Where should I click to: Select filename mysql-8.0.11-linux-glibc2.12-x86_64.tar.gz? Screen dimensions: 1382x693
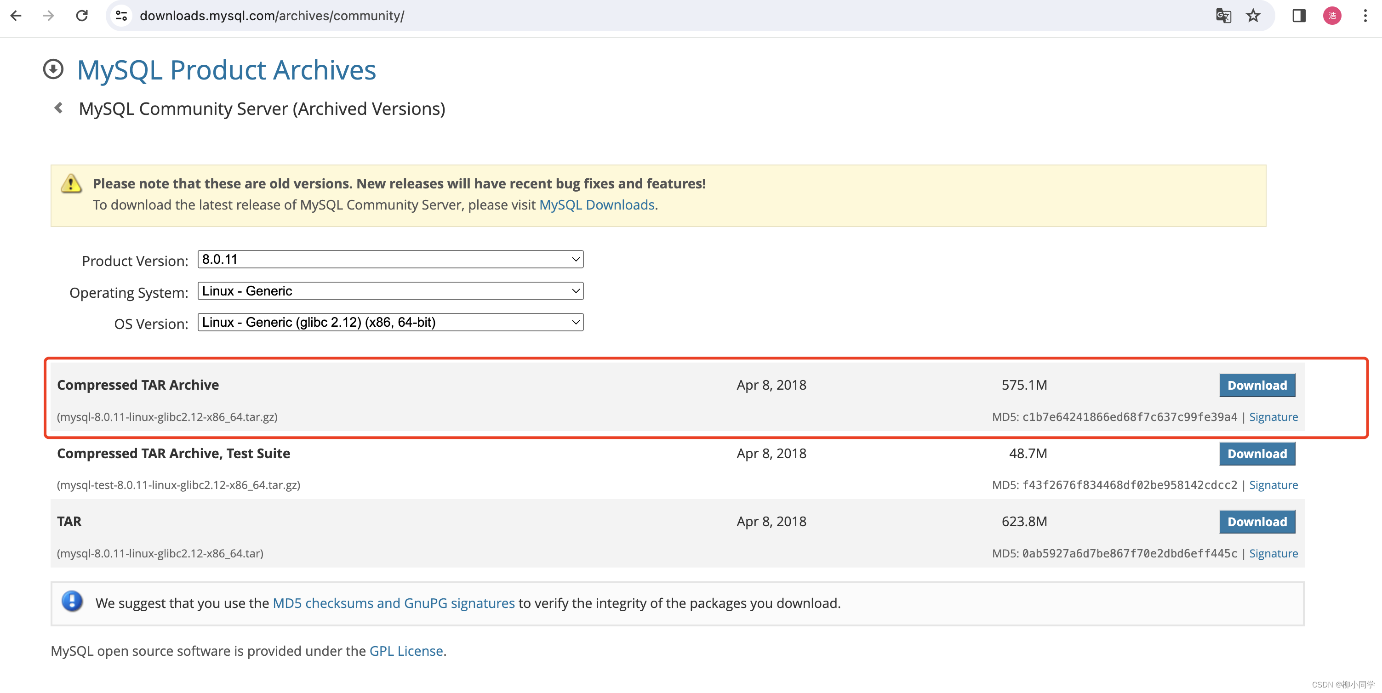point(167,417)
